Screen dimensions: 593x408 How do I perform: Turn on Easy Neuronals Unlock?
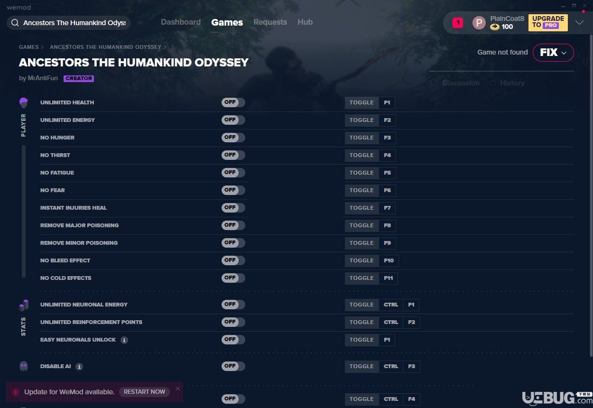coord(233,340)
